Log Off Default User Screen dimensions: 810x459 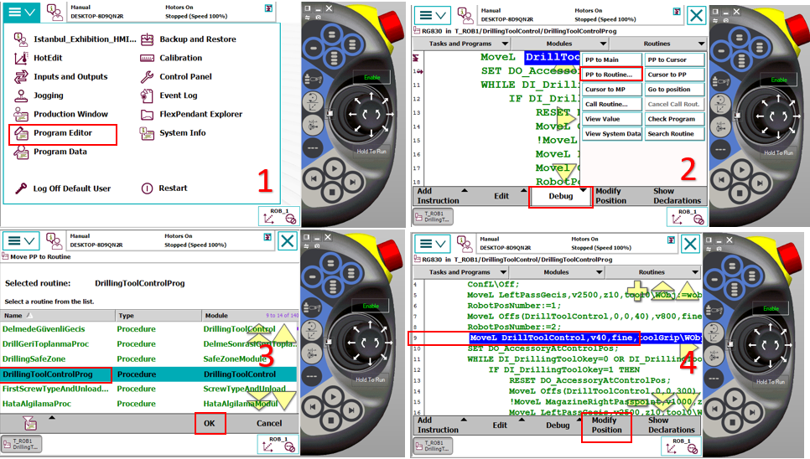pyautogui.click(x=71, y=188)
